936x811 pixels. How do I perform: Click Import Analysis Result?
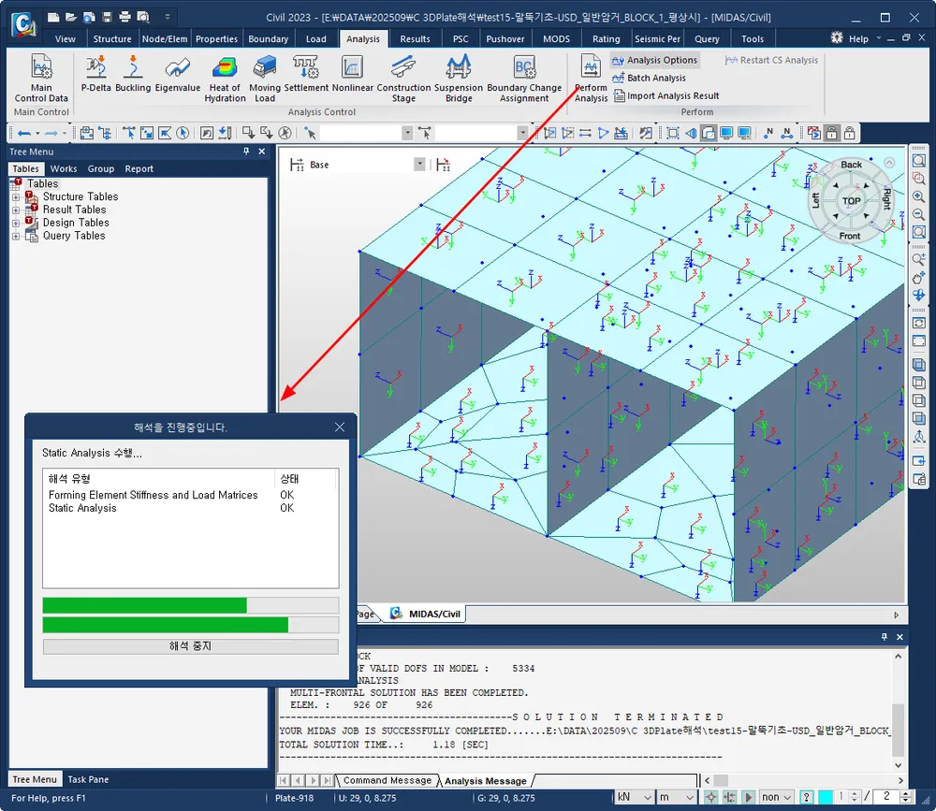coord(666,95)
